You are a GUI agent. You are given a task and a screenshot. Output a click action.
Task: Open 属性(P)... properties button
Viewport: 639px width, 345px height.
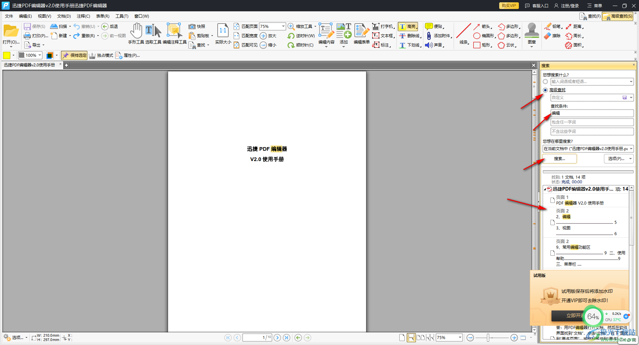pos(127,55)
